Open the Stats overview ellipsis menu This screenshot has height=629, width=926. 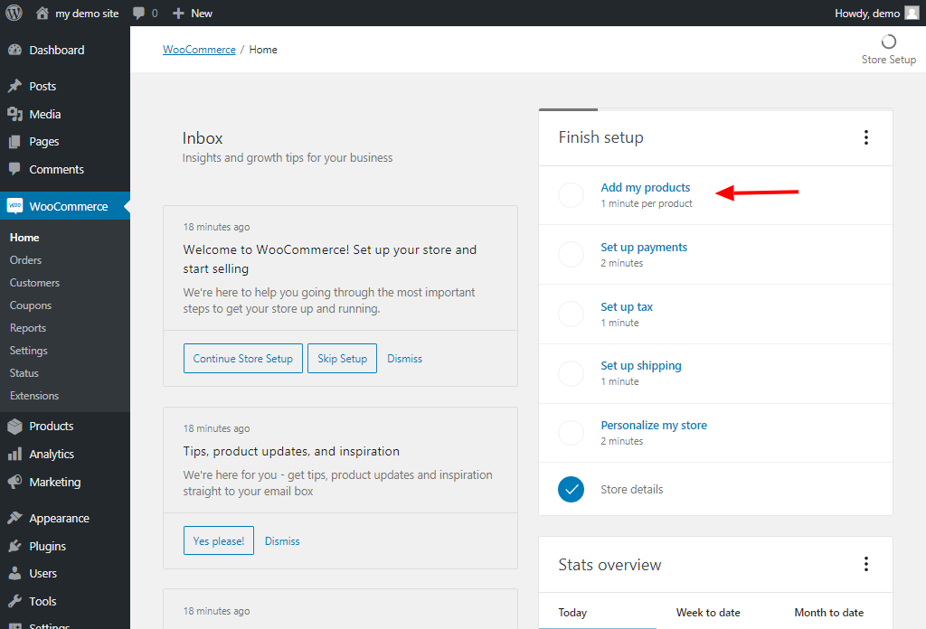[x=865, y=564]
